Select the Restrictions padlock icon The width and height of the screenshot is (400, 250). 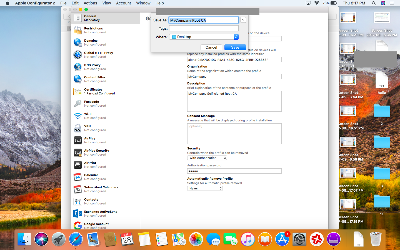click(78, 30)
